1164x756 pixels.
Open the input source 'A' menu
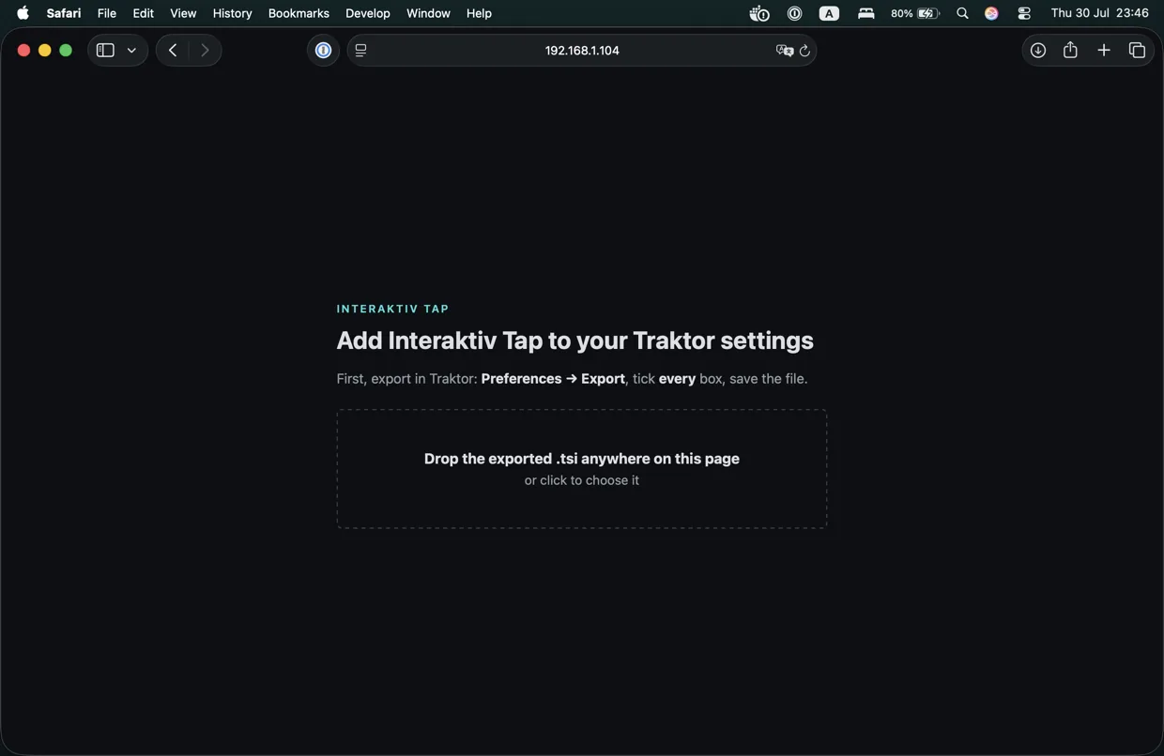(829, 13)
